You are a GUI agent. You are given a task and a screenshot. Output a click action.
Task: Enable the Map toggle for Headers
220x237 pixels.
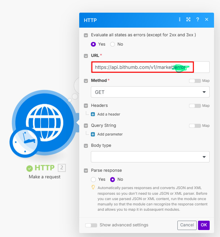pos(195,106)
